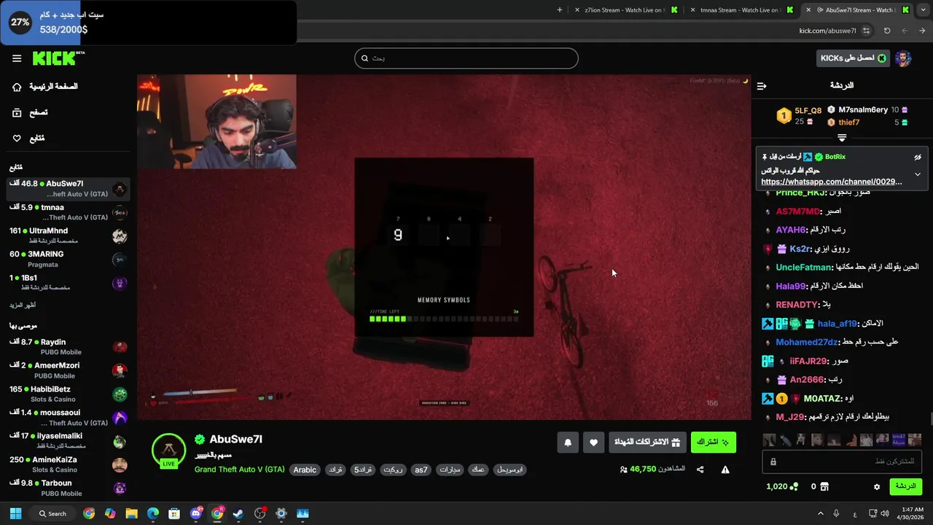This screenshot has width=933, height=525.
Task: Show hidden system tray icons
Action: pyautogui.click(x=820, y=513)
